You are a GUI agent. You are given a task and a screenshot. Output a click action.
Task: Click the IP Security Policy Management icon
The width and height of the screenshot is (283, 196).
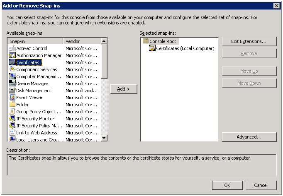click(12, 125)
